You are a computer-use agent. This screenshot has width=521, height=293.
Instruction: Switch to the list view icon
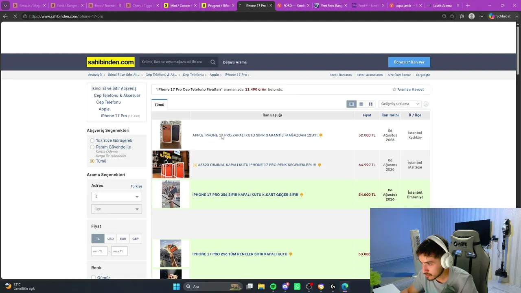pos(361,104)
